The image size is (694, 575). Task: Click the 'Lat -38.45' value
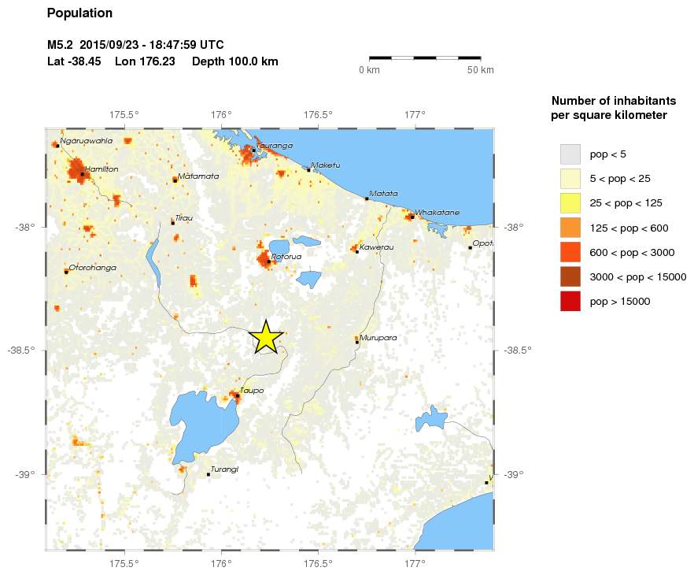point(74,61)
